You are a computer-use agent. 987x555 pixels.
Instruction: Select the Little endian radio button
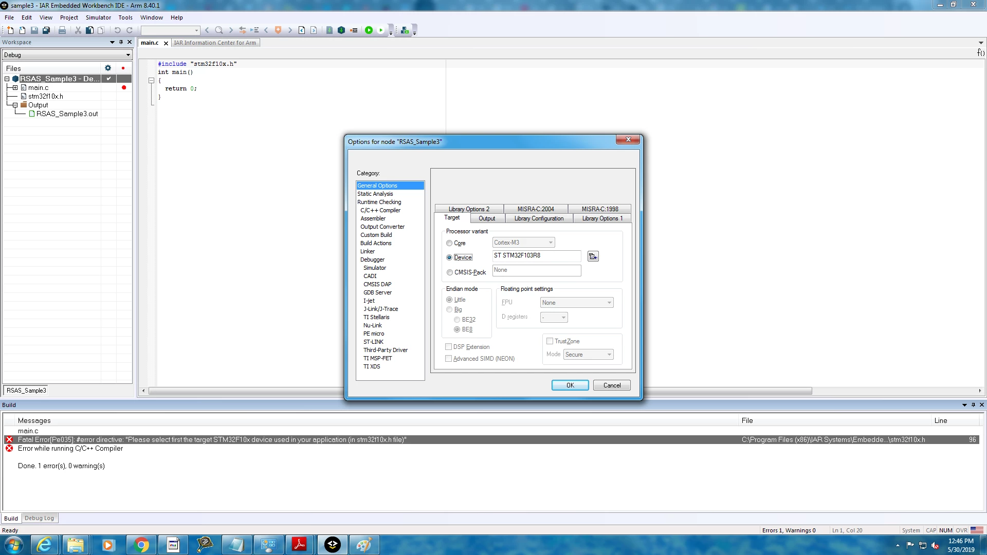point(449,300)
